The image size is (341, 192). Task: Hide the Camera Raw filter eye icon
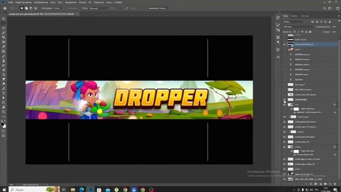(295, 155)
